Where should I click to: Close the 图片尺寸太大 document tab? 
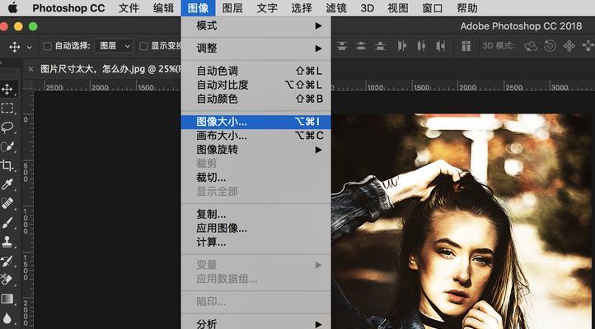tap(30, 69)
